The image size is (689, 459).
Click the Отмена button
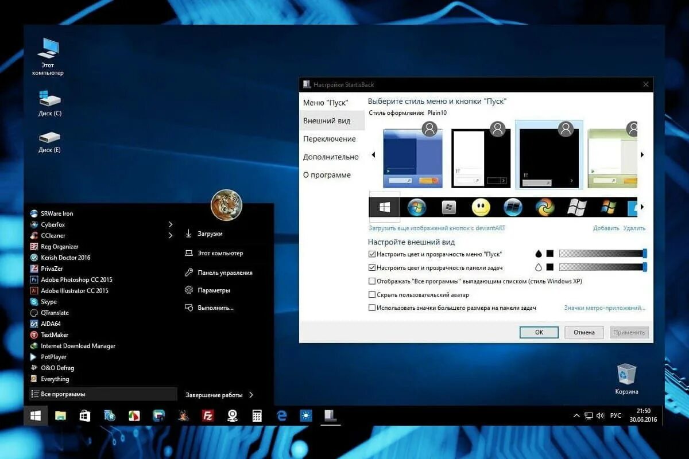click(x=584, y=332)
